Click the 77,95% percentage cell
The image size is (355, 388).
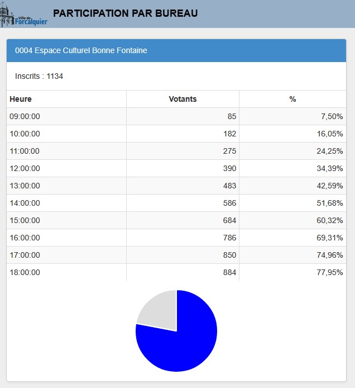[x=330, y=272]
